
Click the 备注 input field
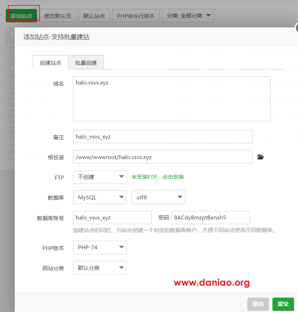tap(162, 137)
